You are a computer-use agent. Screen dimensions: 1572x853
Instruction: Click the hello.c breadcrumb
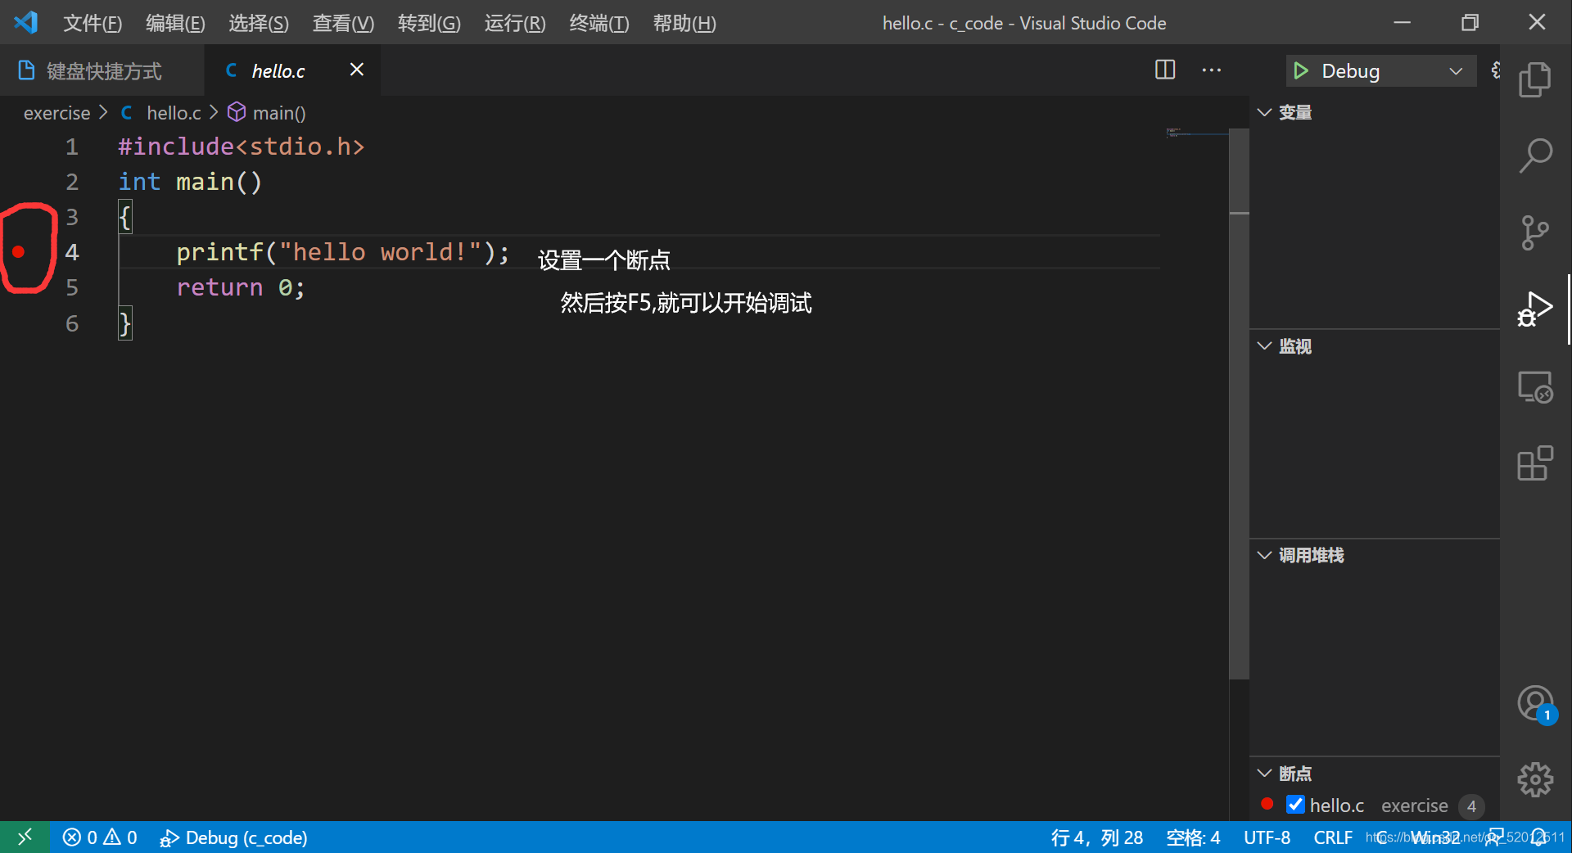coord(174,113)
